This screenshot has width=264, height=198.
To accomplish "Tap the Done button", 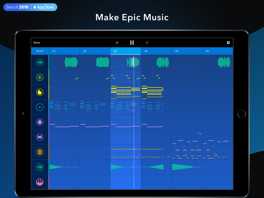I will [x=36, y=43].
